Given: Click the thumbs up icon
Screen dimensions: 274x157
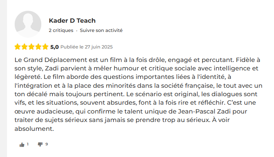Looking at the screenshot, I should tap(22, 144).
